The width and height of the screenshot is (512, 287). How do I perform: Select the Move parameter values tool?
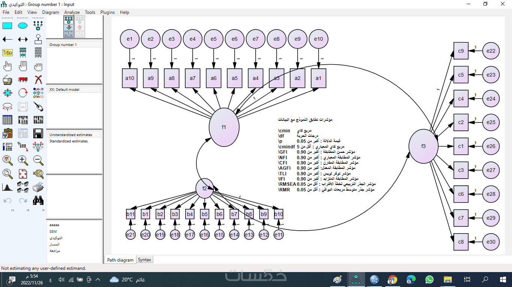pyautogui.click(x=7, y=106)
